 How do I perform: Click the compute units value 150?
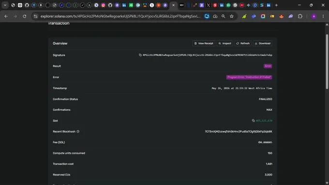(270, 153)
